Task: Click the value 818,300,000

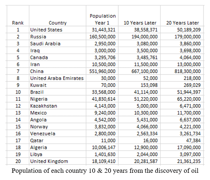Action: coord(188,72)
